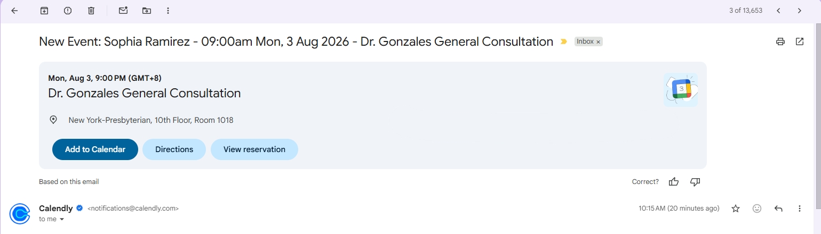
Task: Click Add to Calendar button
Action: coord(95,149)
